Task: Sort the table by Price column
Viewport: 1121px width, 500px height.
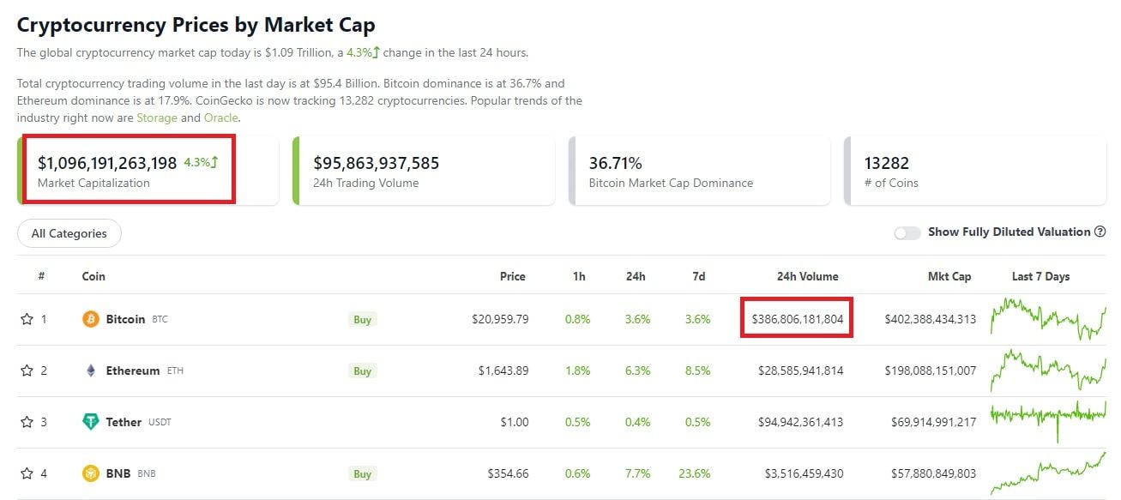Action: (513, 276)
